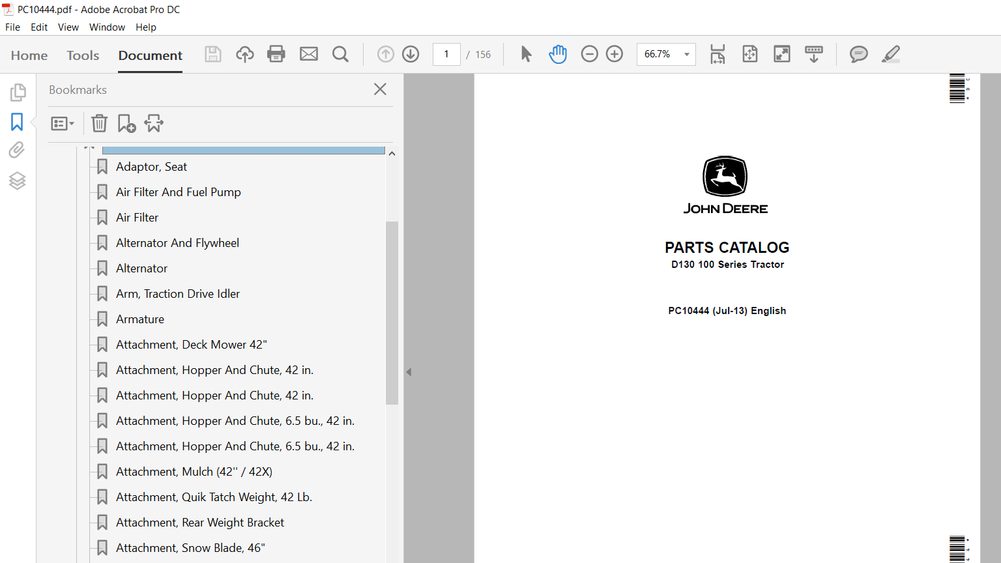Open bookmark Attachment, Snow Blade, 46"

pyautogui.click(x=190, y=548)
